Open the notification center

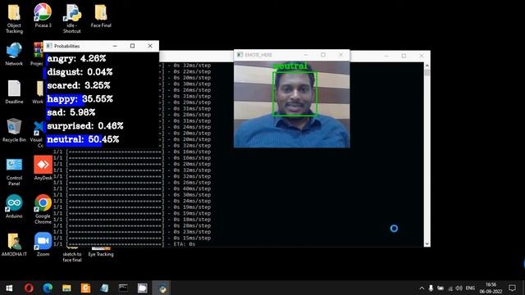click(512, 288)
